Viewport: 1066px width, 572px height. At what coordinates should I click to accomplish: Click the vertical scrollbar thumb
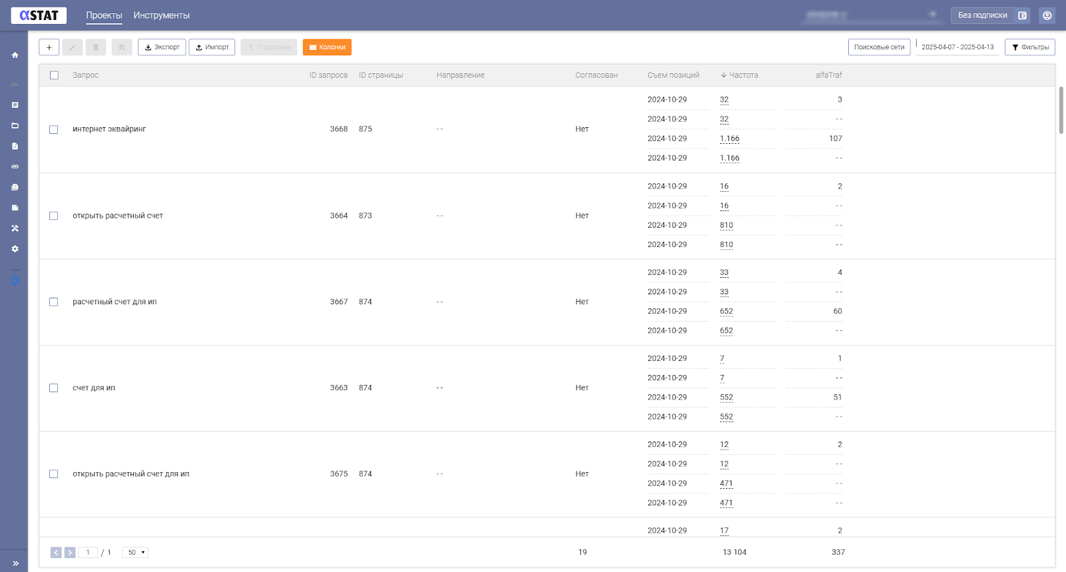click(x=1061, y=110)
